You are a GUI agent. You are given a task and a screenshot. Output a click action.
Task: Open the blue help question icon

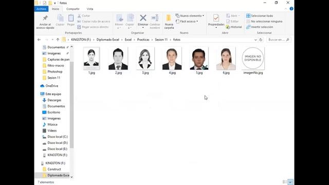pyautogui.click(x=291, y=9)
